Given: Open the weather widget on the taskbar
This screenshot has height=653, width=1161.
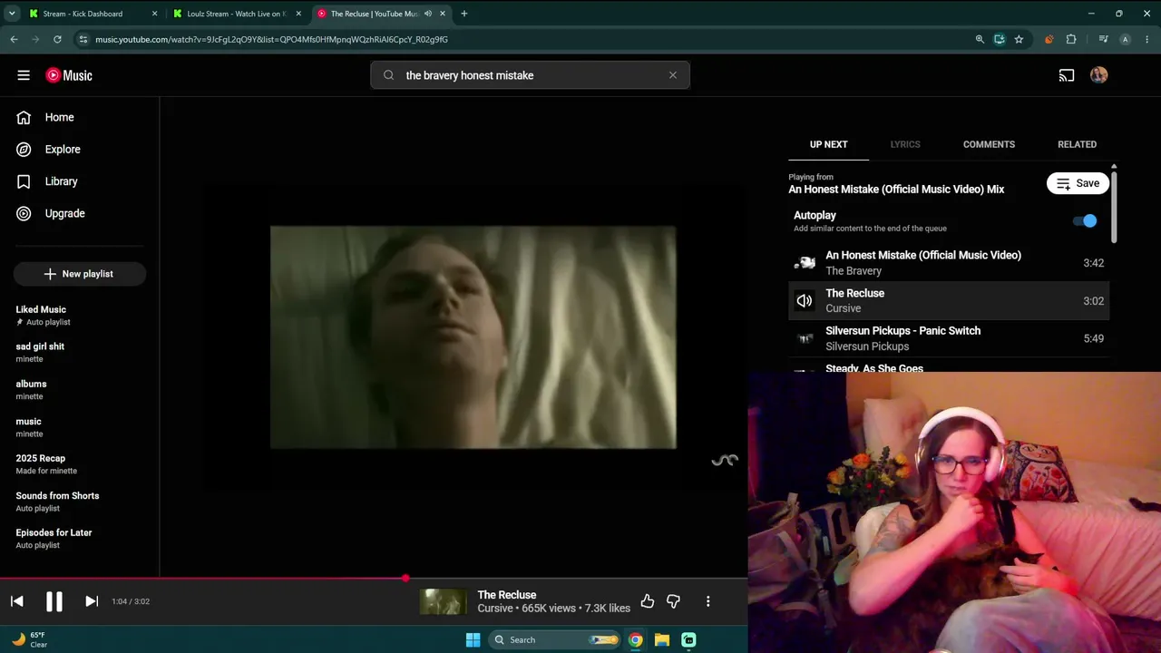Looking at the screenshot, I should click(29, 639).
